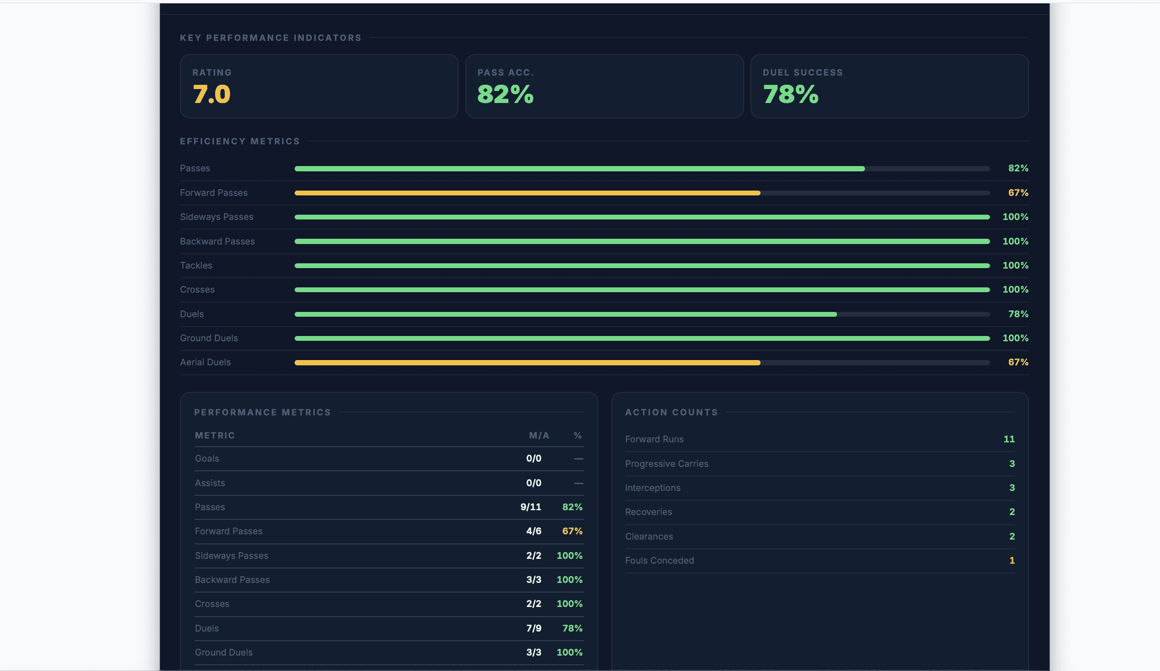
Task: Click the Assists row in Performance Metrics
Action: [389, 483]
